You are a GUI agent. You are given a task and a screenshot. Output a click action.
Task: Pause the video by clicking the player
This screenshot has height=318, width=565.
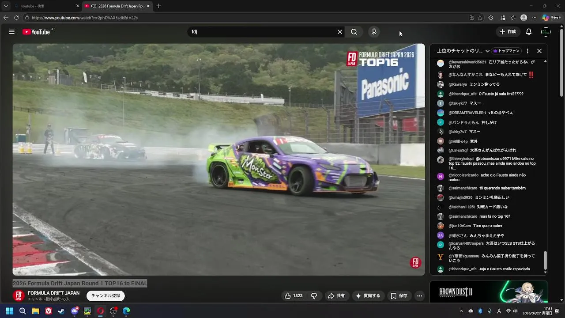click(x=218, y=159)
